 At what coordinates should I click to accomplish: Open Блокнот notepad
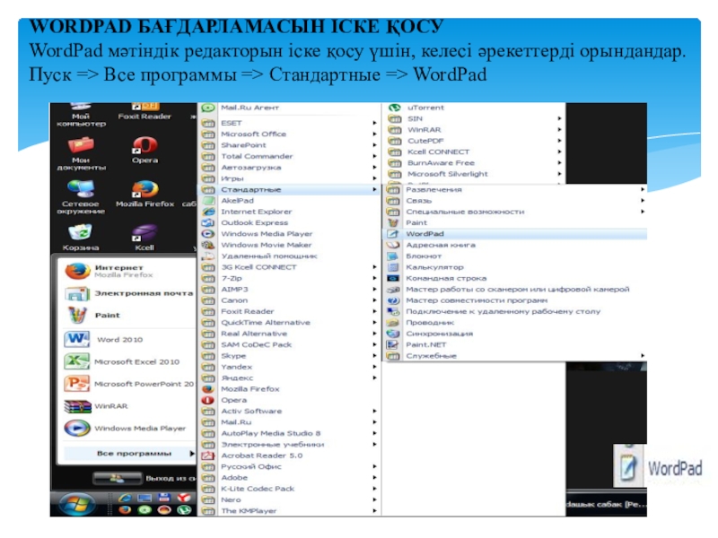pyautogui.click(x=515, y=256)
